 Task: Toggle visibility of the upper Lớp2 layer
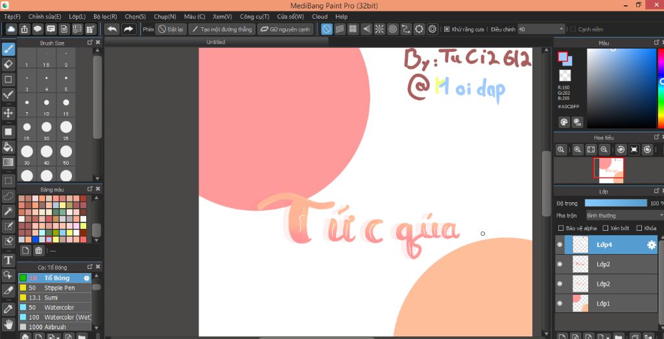click(x=560, y=264)
